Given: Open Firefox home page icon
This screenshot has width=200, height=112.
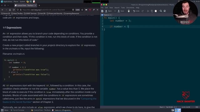Looking at the screenshot, I should coord(10,10).
